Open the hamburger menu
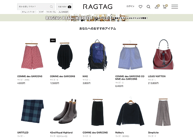This screenshot has height=138, width=193. [175, 7]
